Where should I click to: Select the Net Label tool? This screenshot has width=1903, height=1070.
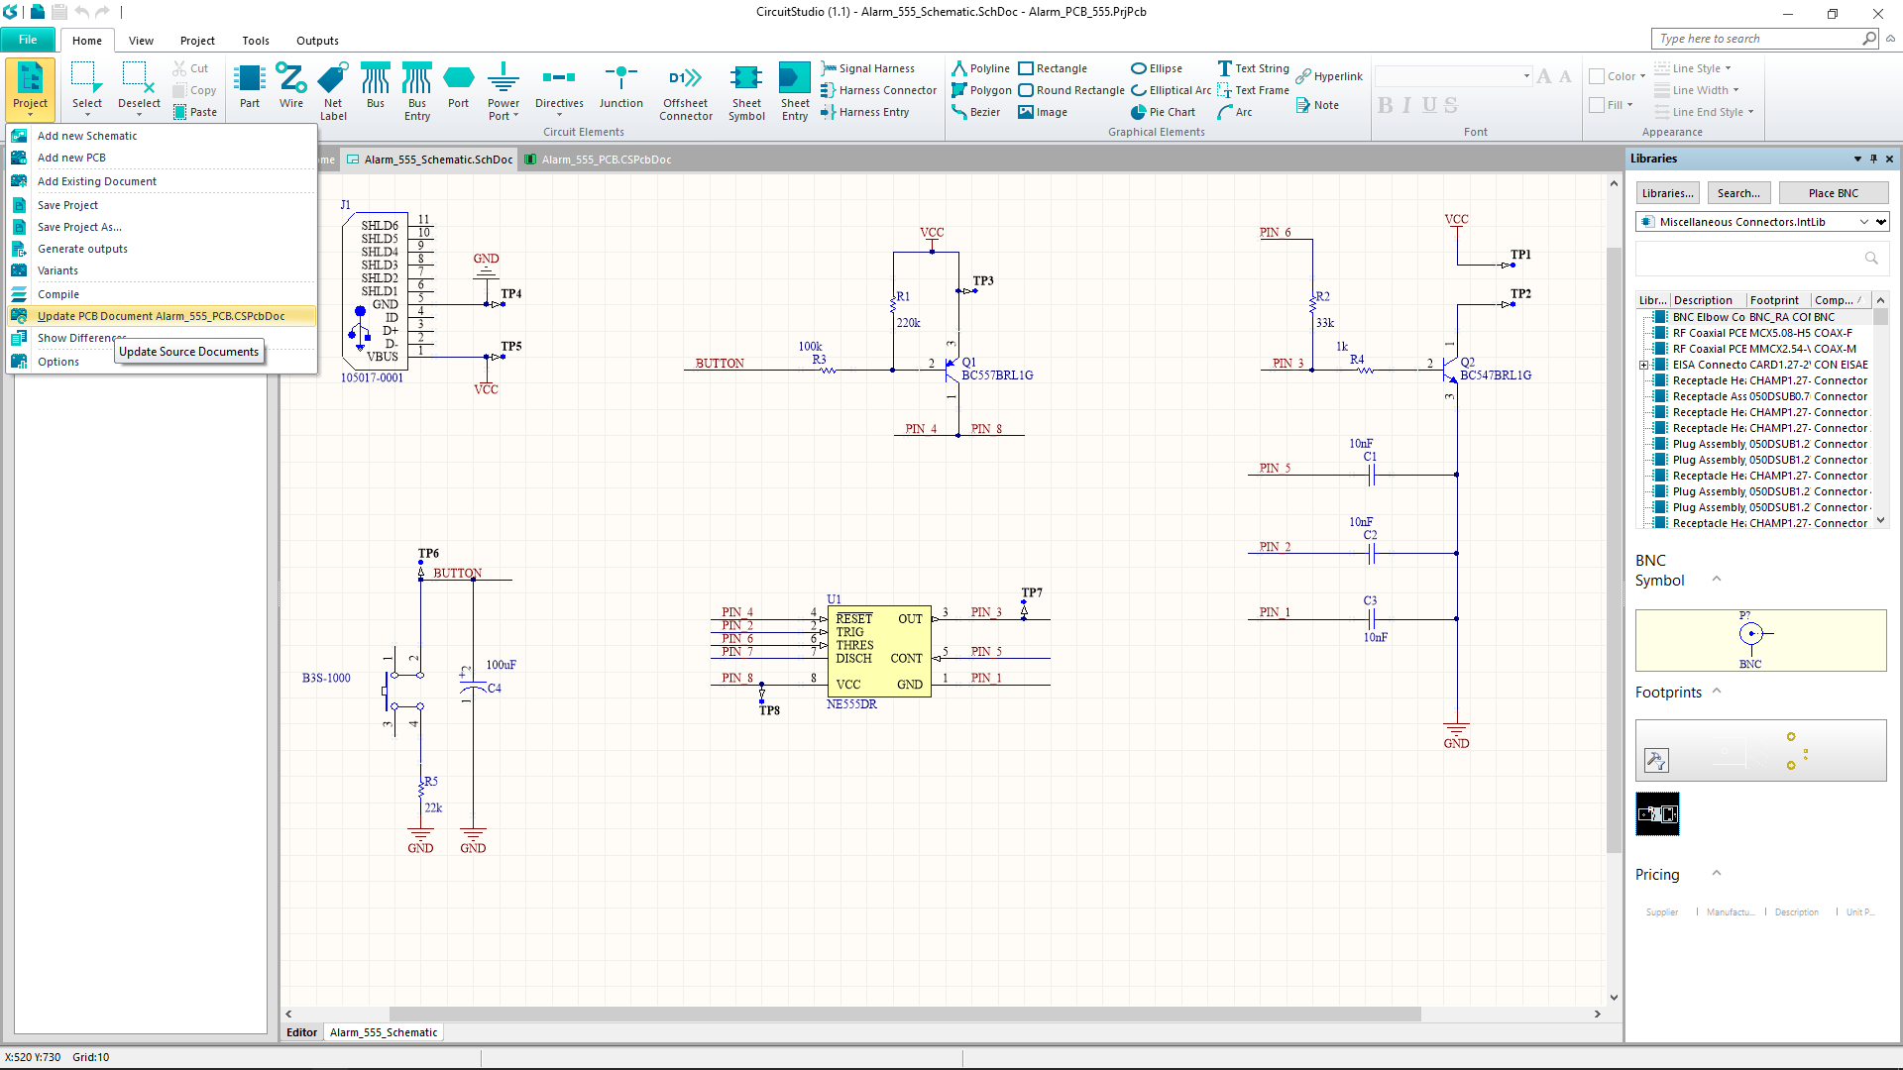(333, 89)
